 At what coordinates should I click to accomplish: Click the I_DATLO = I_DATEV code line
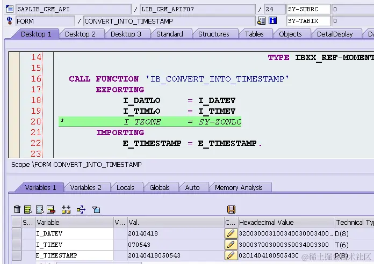coord(179,100)
